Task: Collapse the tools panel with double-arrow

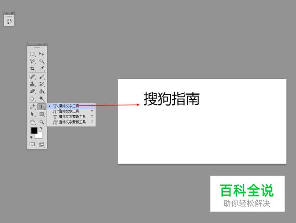Action: (x=40, y=44)
